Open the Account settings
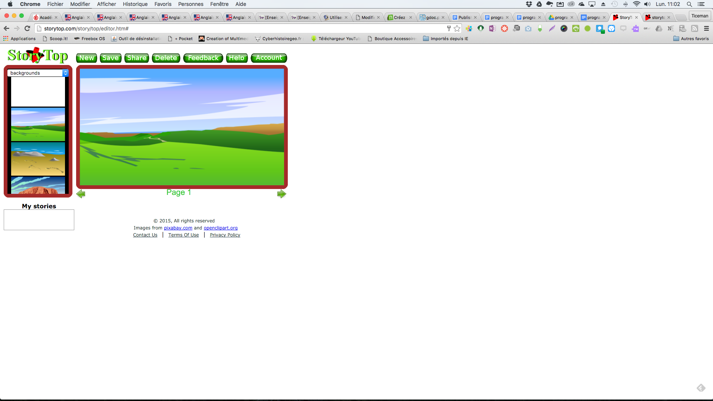Viewport: 713px width, 401px height. point(268,58)
